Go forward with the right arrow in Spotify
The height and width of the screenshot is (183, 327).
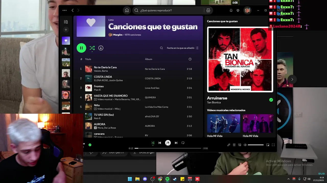(x=78, y=10)
